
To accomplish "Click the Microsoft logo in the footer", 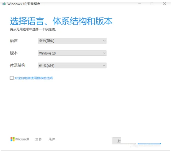I will tap(20, 139).
